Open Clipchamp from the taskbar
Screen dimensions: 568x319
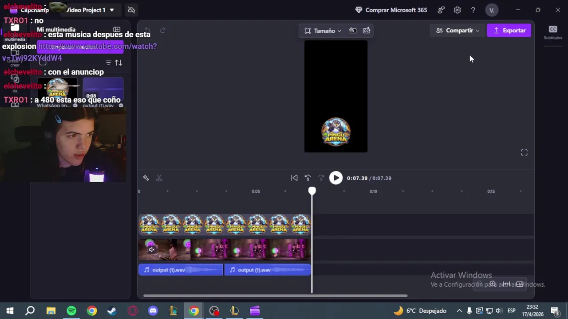tap(255, 311)
